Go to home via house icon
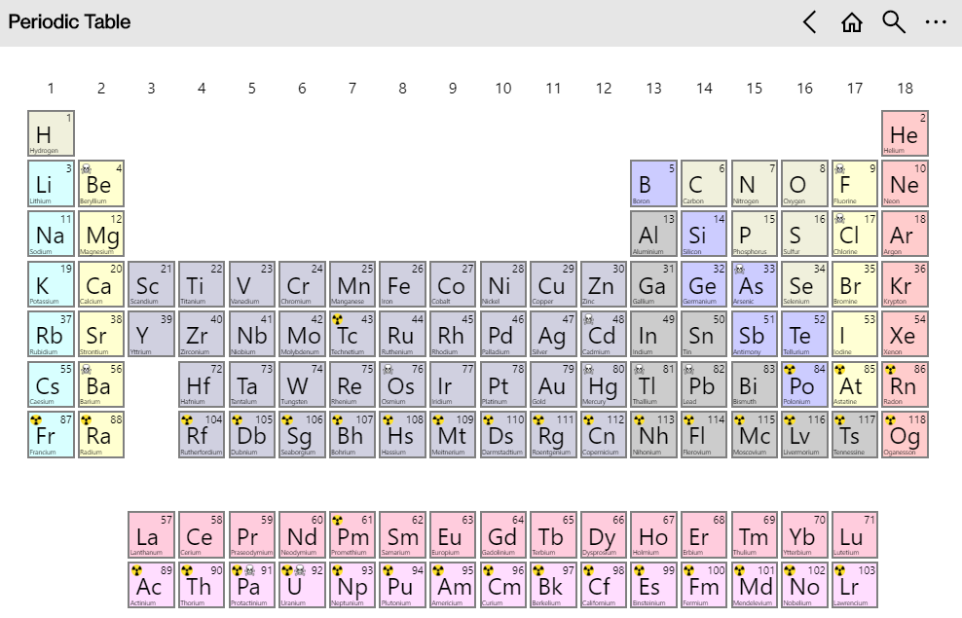This screenshot has height=618, width=962. [852, 22]
